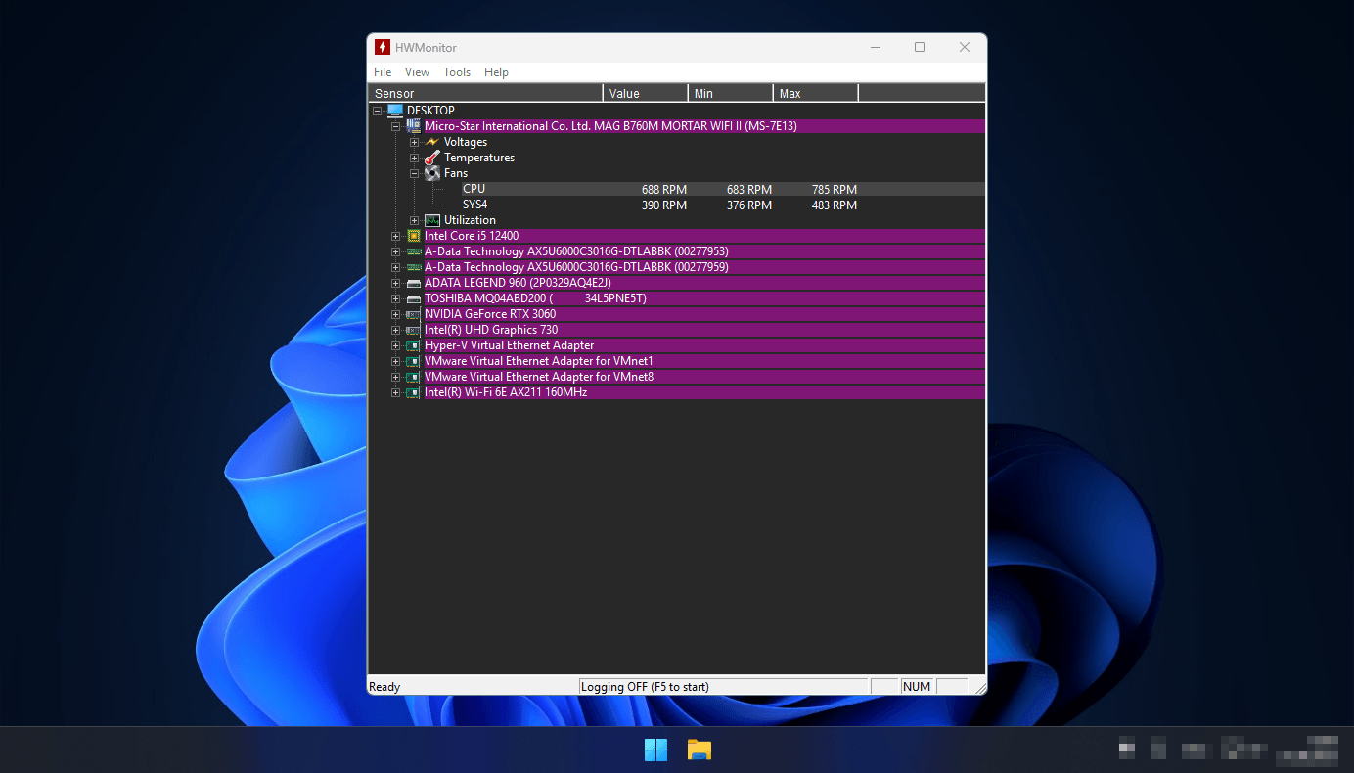Expand the Intel Core i5 12400 node
This screenshot has width=1354, height=773.
point(395,236)
